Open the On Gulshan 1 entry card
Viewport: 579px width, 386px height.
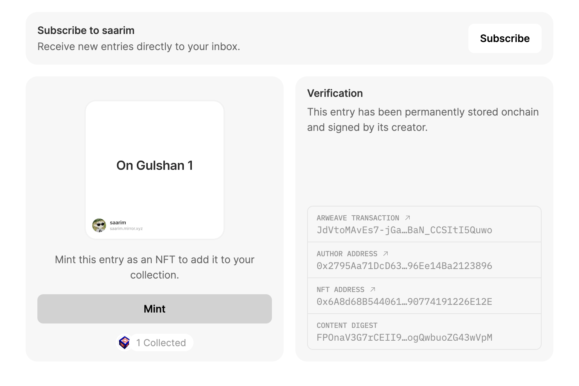pos(154,170)
